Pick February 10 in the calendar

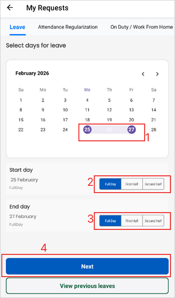pos(65,110)
